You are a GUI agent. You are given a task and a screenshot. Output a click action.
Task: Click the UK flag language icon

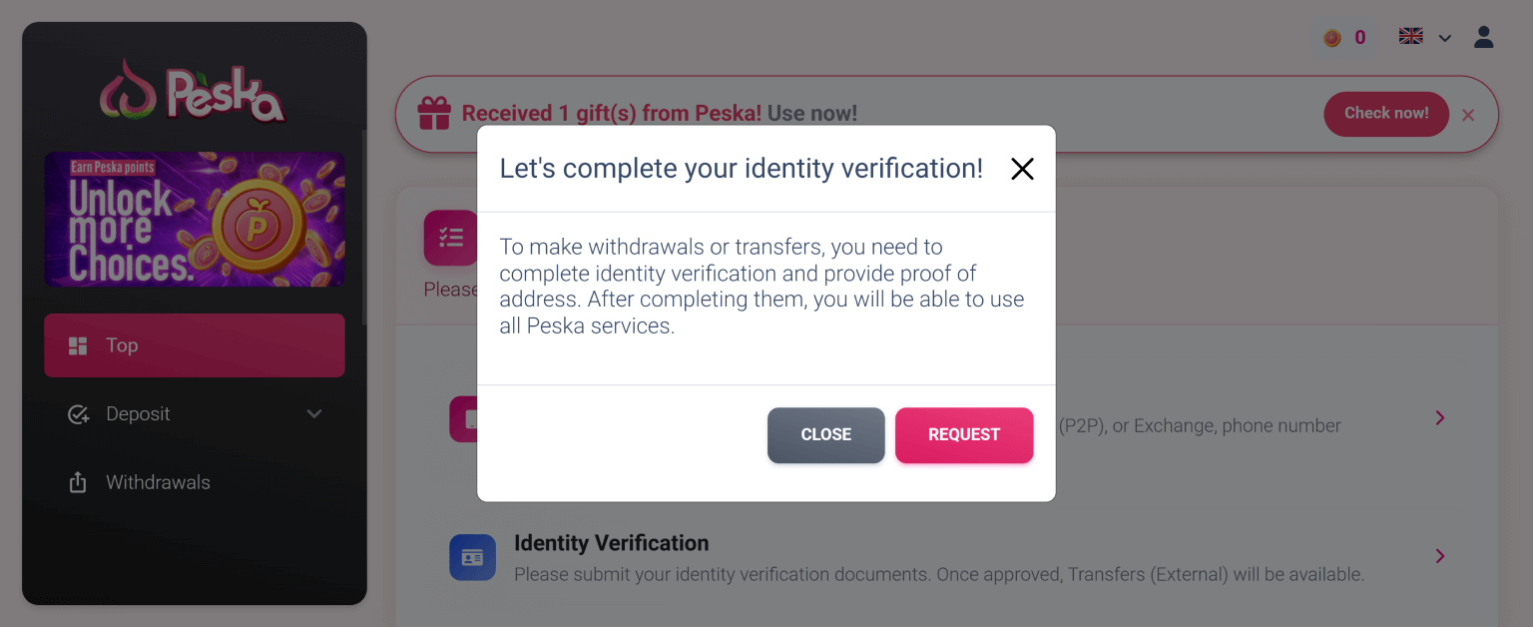[1410, 37]
